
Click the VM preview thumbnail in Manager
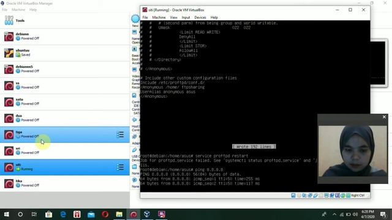[378, 63]
